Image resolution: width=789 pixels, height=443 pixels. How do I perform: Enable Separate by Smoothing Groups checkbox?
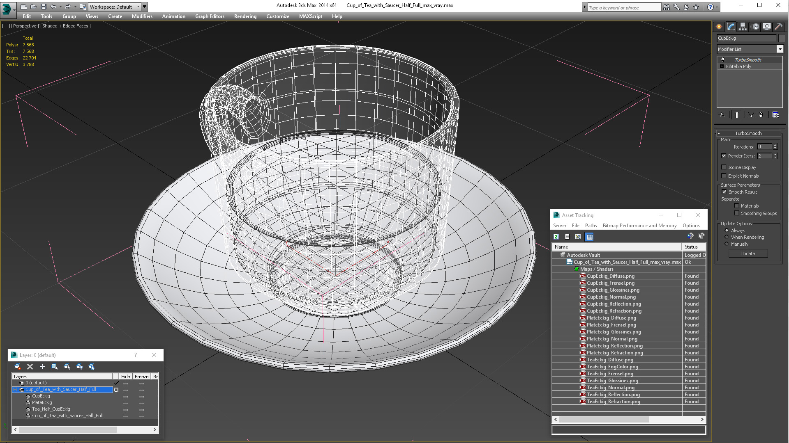click(x=737, y=213)
